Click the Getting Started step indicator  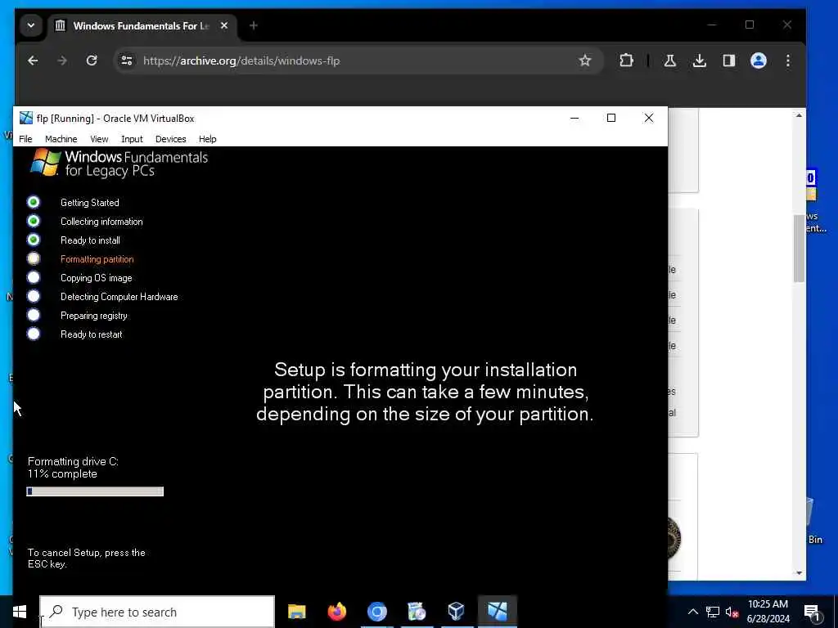click(x=33, y=203)
